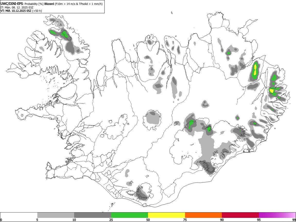Click the '5' legend tick label
Image resolution: width=296 pixels, height=222 pixels.
(x=37, y=220)
